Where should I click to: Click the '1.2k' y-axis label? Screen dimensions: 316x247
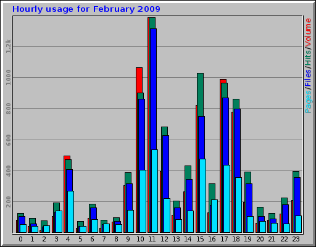[x=8, y=46]
